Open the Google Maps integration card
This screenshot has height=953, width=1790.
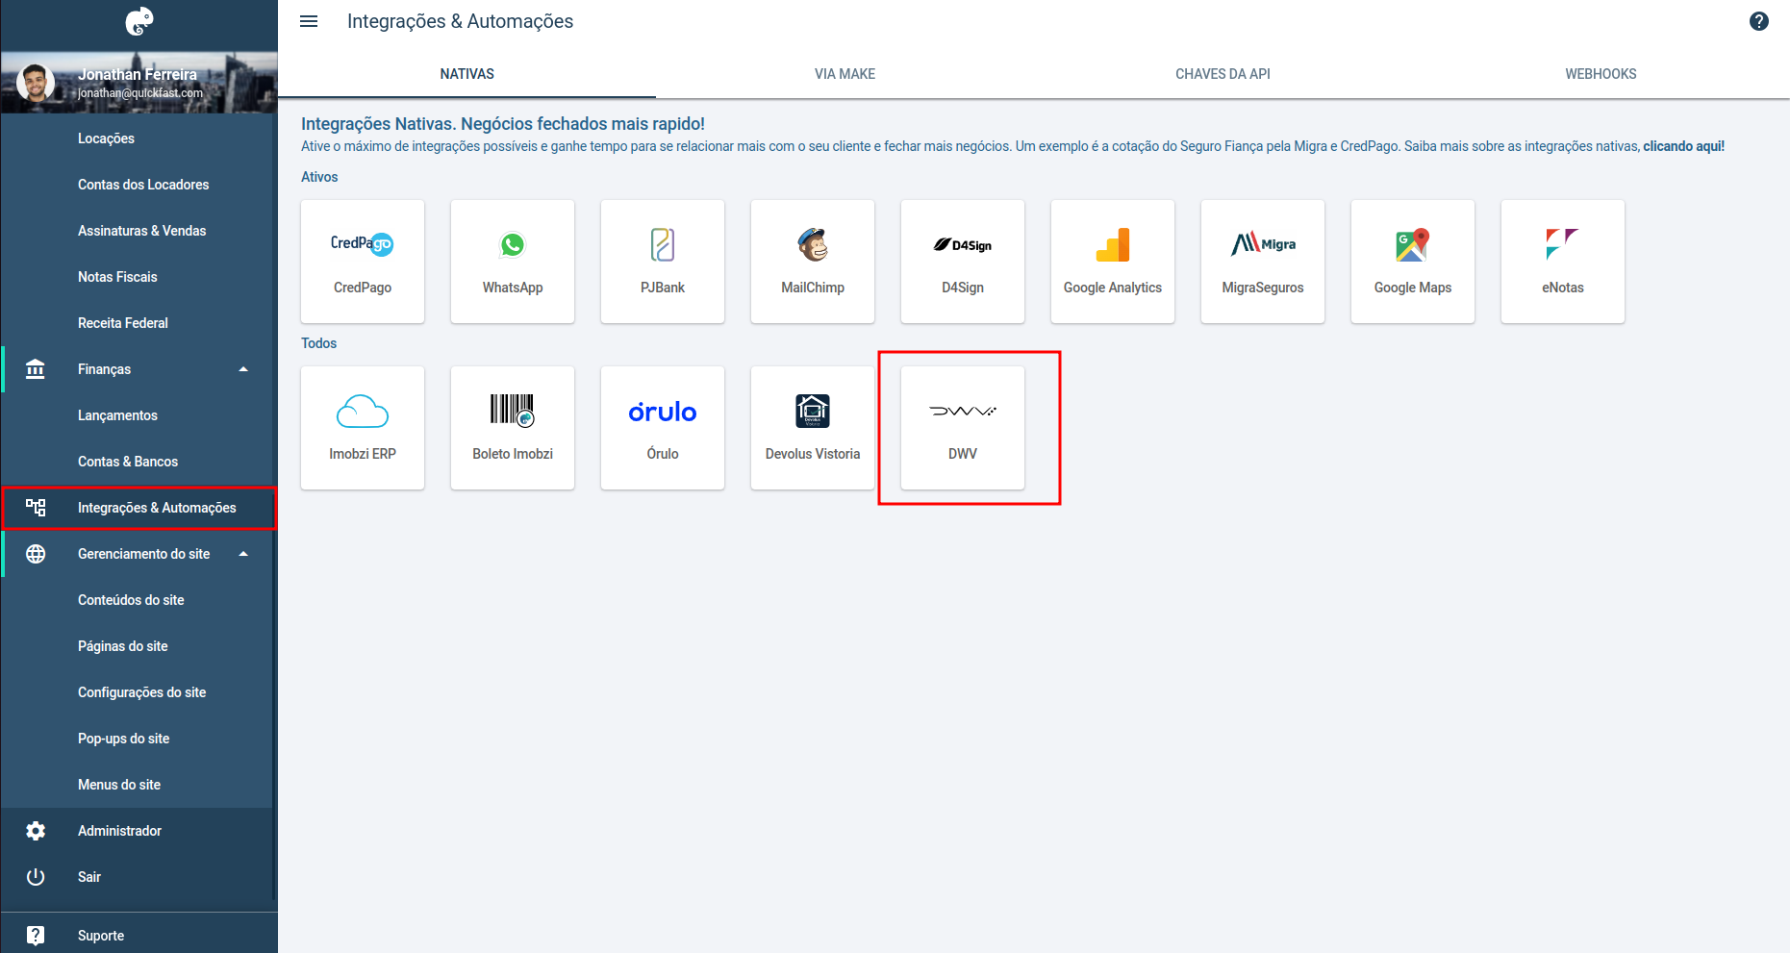tap(1413, 262)
